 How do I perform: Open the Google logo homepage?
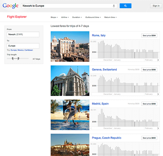[x=10, y=6]
